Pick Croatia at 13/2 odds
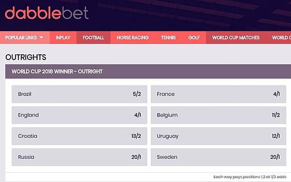 pos(79,136)
